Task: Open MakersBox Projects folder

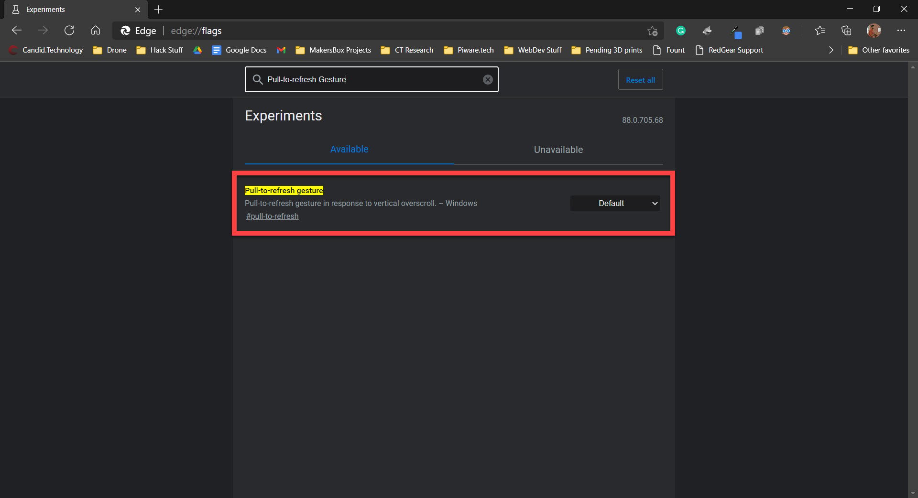Action: [x=333, y=50]
